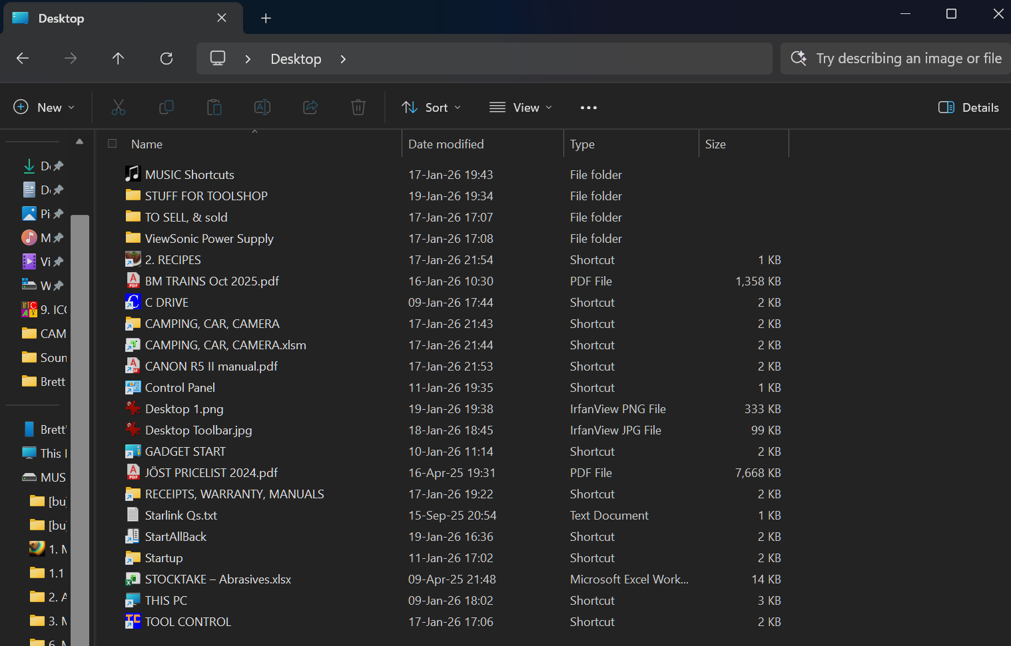Open the See more three-dots menu

pos(589,107)
